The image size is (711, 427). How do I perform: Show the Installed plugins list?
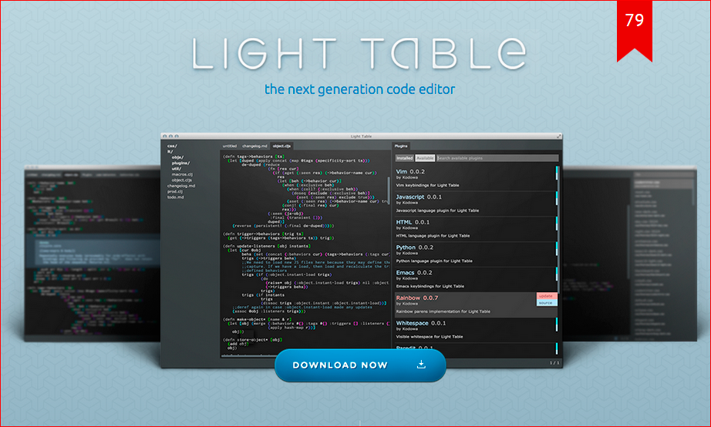click(x=405, y=158)
